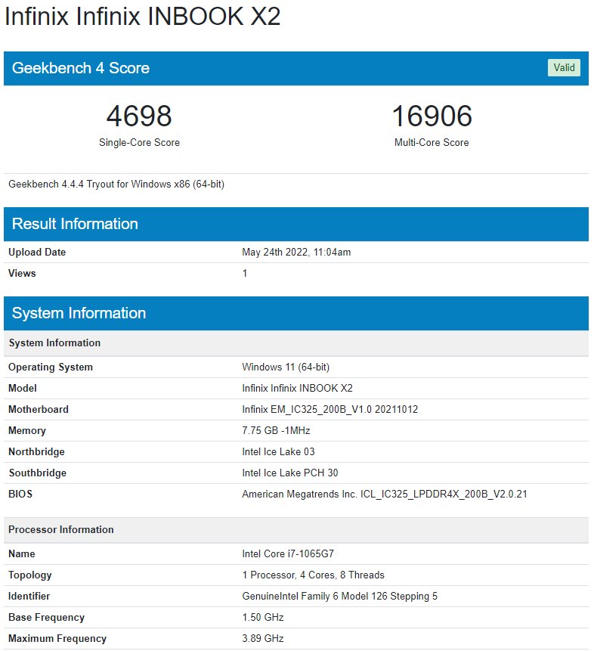Click the "Identifier" label
594x651 pixels.
pyautogui.click(x=29, y=597)
